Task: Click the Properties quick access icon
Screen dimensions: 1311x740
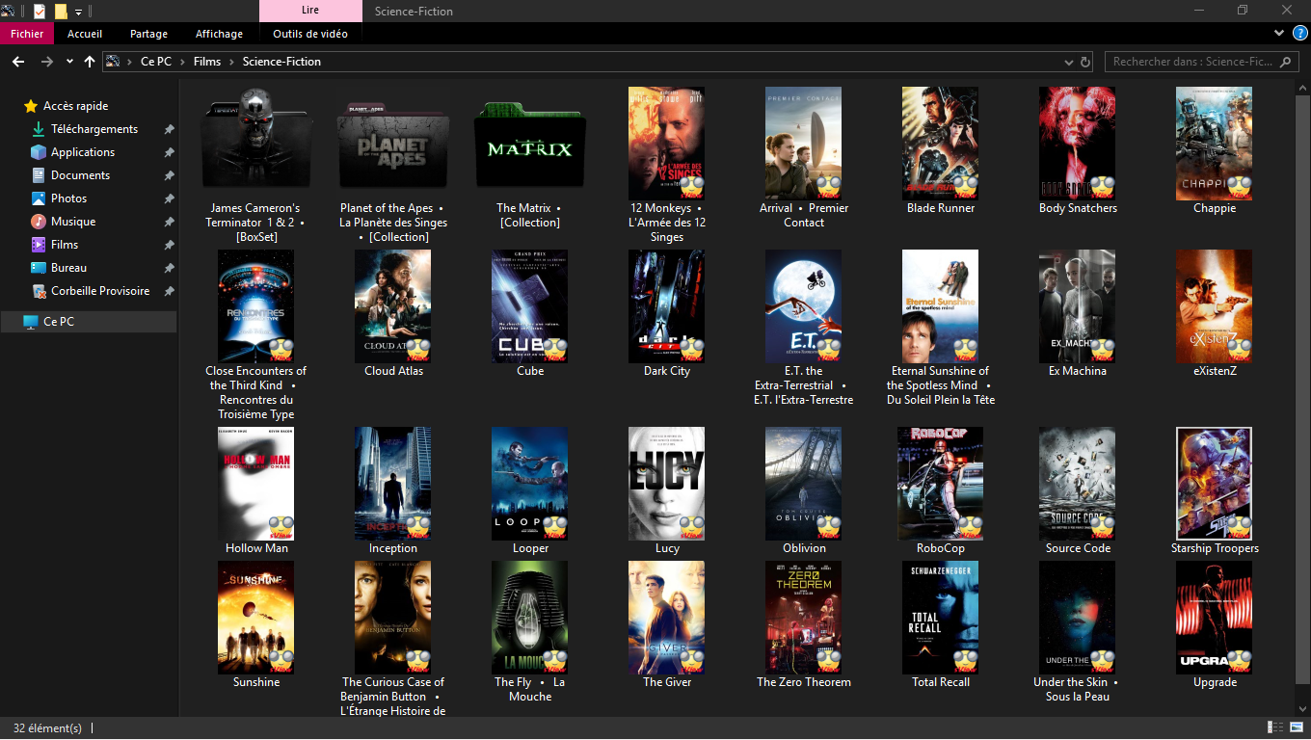Action: (x=39, y=12)
